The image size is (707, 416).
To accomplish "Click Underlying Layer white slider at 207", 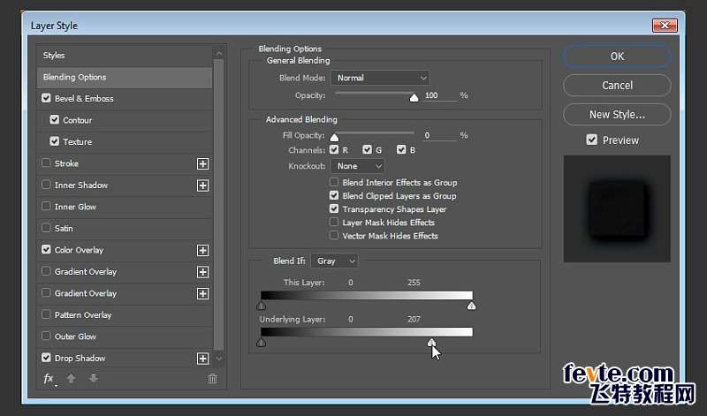I will pos(431,343).
